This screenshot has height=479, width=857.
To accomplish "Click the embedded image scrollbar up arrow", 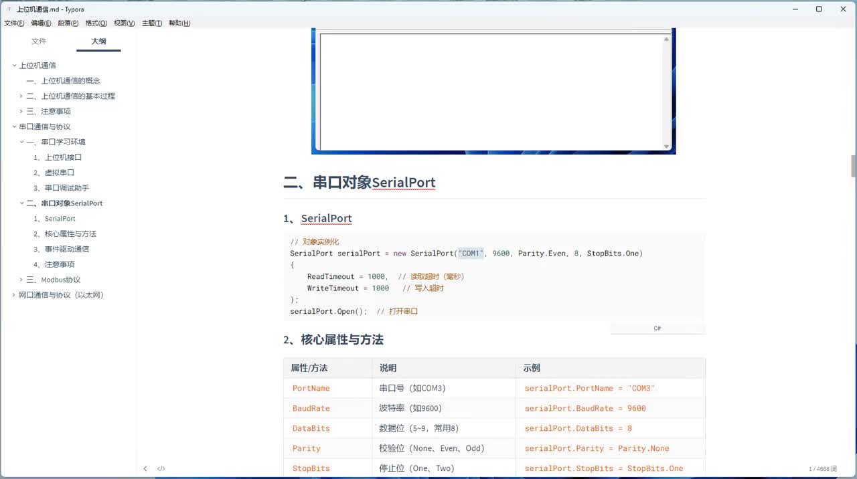I will click(666, 39).
